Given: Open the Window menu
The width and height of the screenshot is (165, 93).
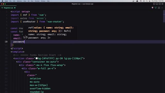Looking at the screenshot, I should [43, 1].
